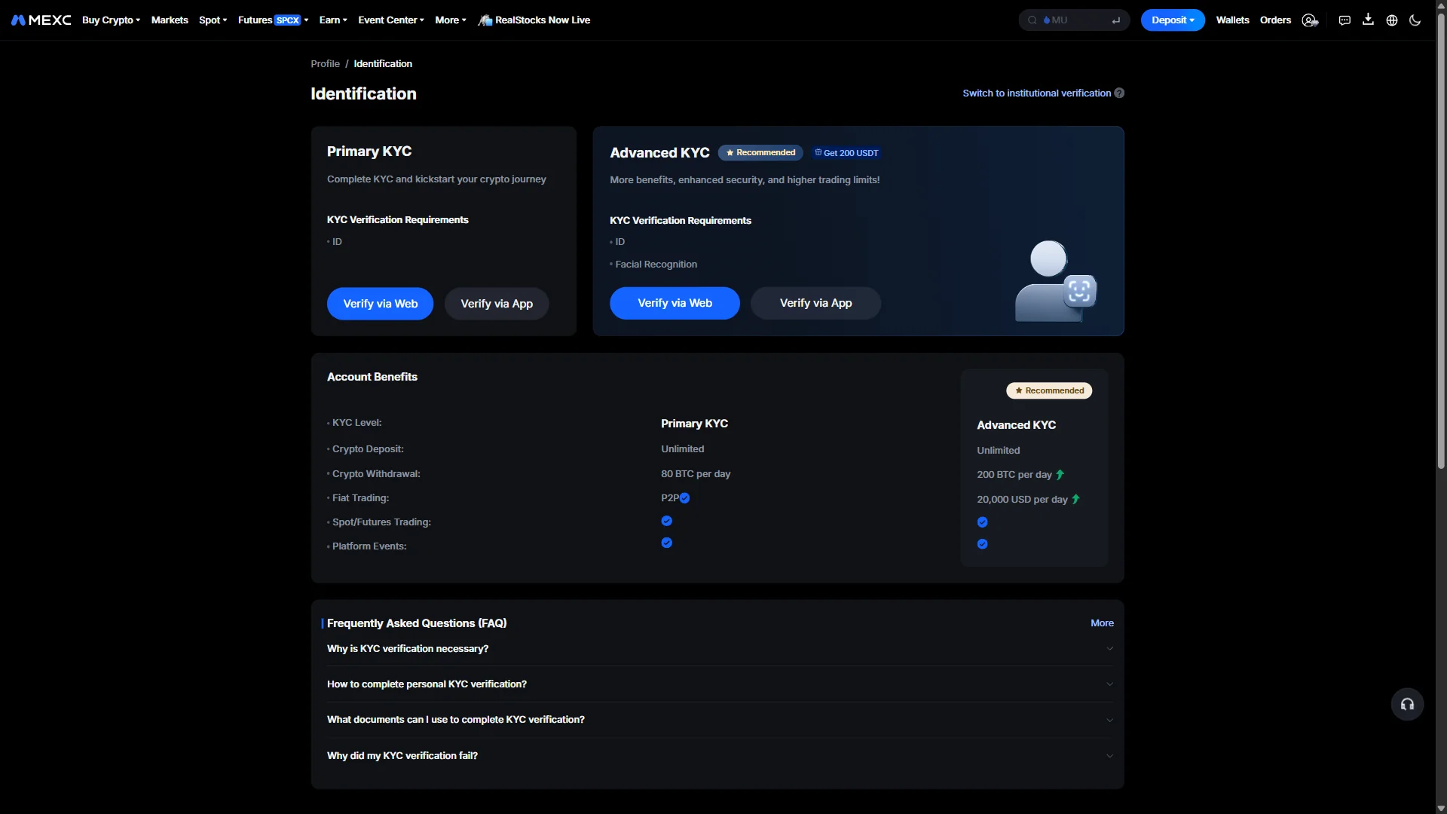Screen dimensions: 1447x814
Task: Open the Buy Crypto dropdown menu
Action: tap(111, 20)
